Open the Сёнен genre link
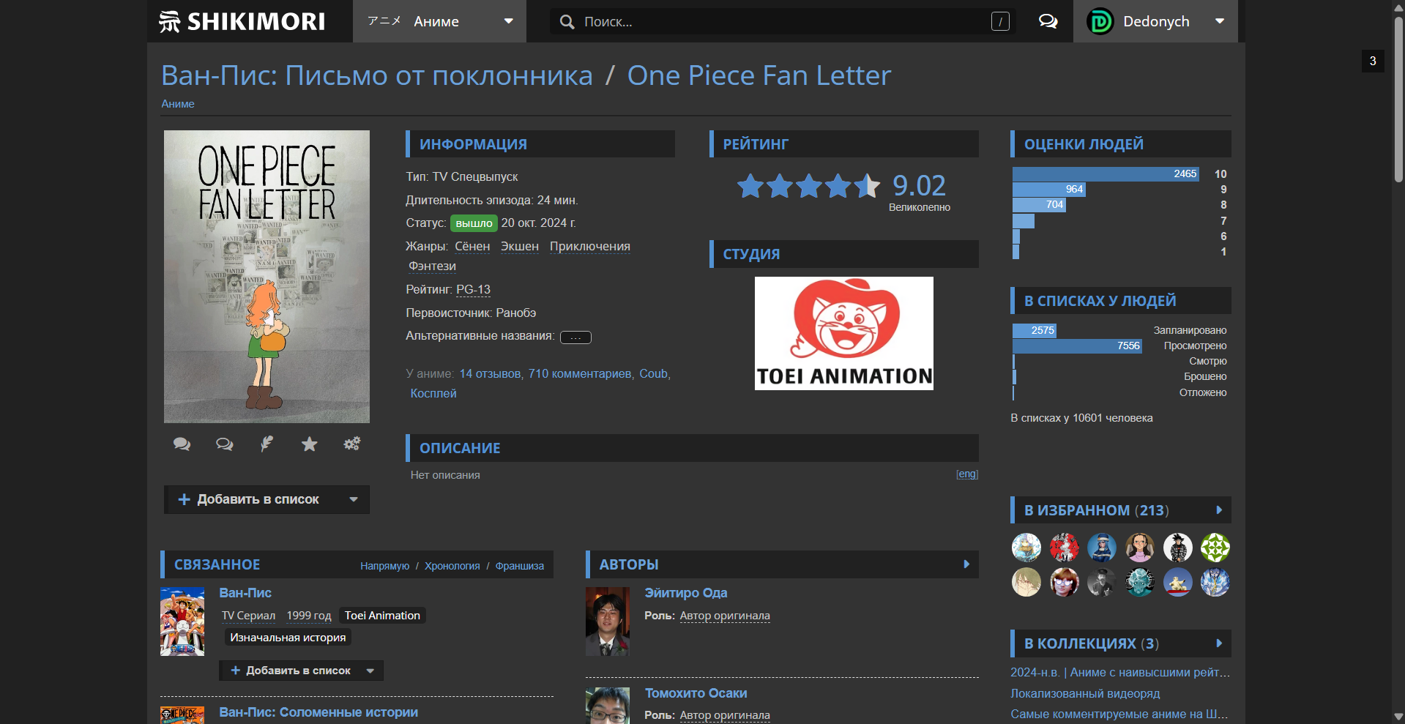 tap(472, 246)
